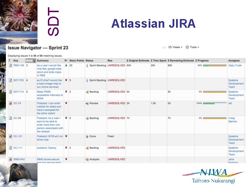Open issue DC-98 key link
This screenshot has height=187, width=250.
17,118
